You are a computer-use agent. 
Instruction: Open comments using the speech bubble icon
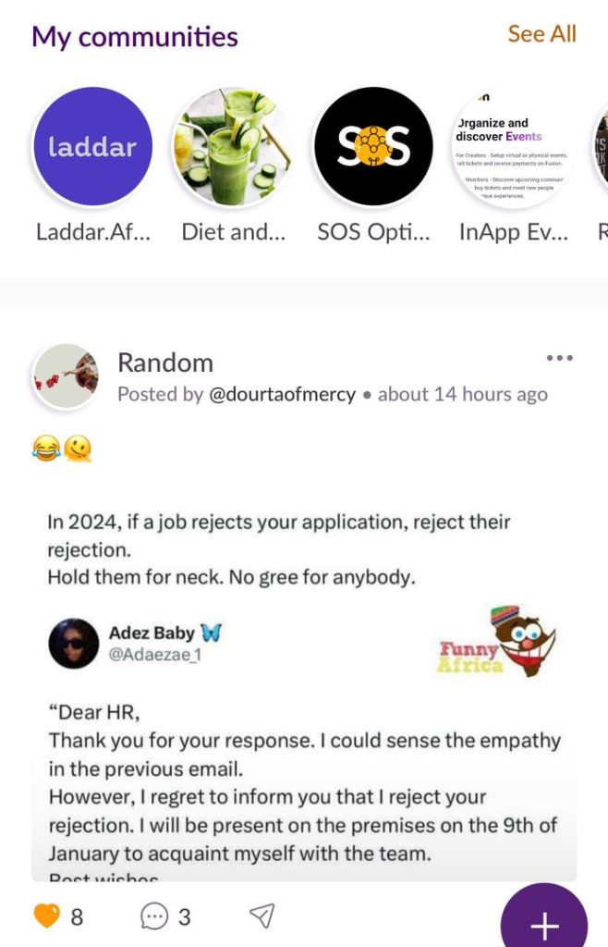153,916
